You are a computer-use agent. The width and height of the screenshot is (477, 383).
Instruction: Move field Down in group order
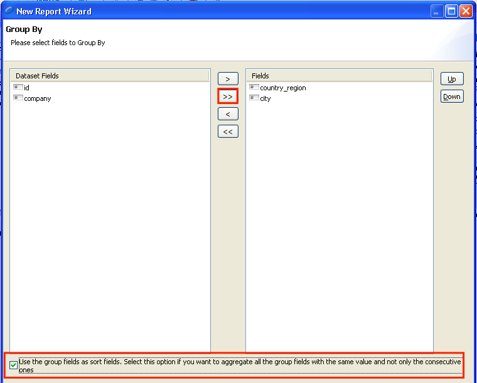click(x=452, y=97)
